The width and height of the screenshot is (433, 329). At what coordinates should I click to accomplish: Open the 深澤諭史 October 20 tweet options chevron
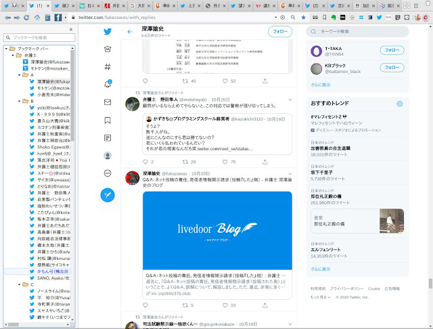tap(290, 174)
